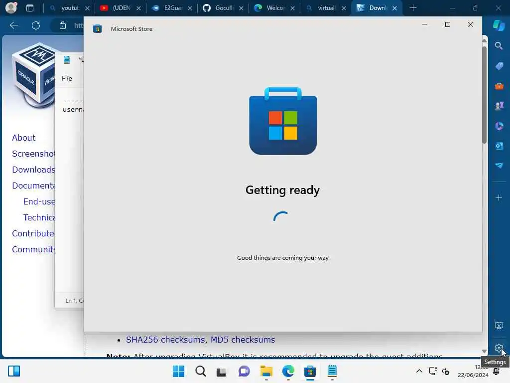Open Technical docs link
510x383 pixels.
tap(39, 217)
